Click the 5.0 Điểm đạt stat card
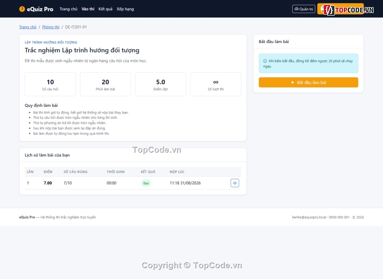This screenshot has width=383, height=279. (160, 84)
